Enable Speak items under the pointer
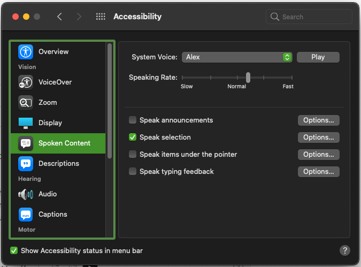361x267 pixels. [x=133, y=155]
